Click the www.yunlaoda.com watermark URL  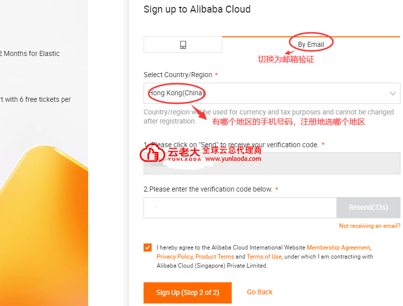(x=233, y=159)
